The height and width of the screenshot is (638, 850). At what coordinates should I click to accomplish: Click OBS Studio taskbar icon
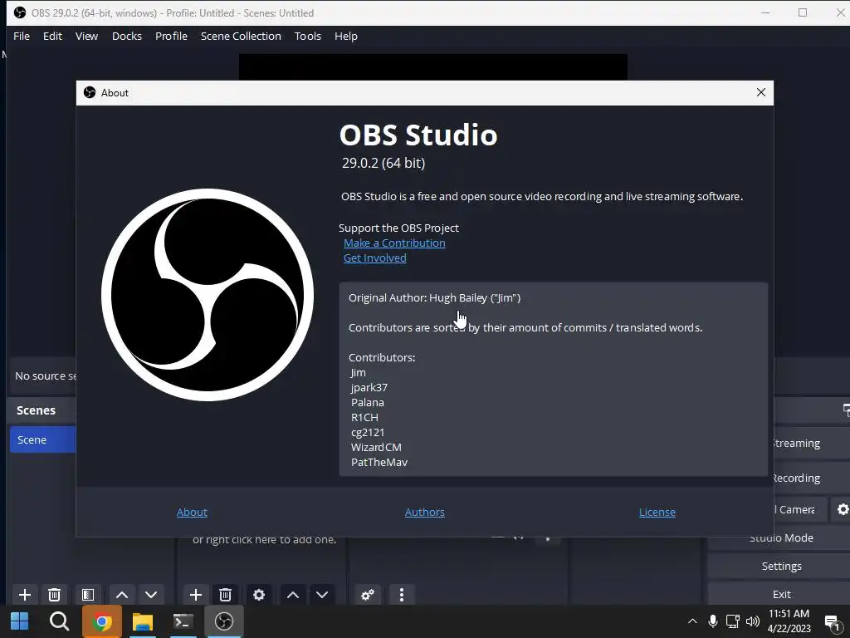(224, 621)
